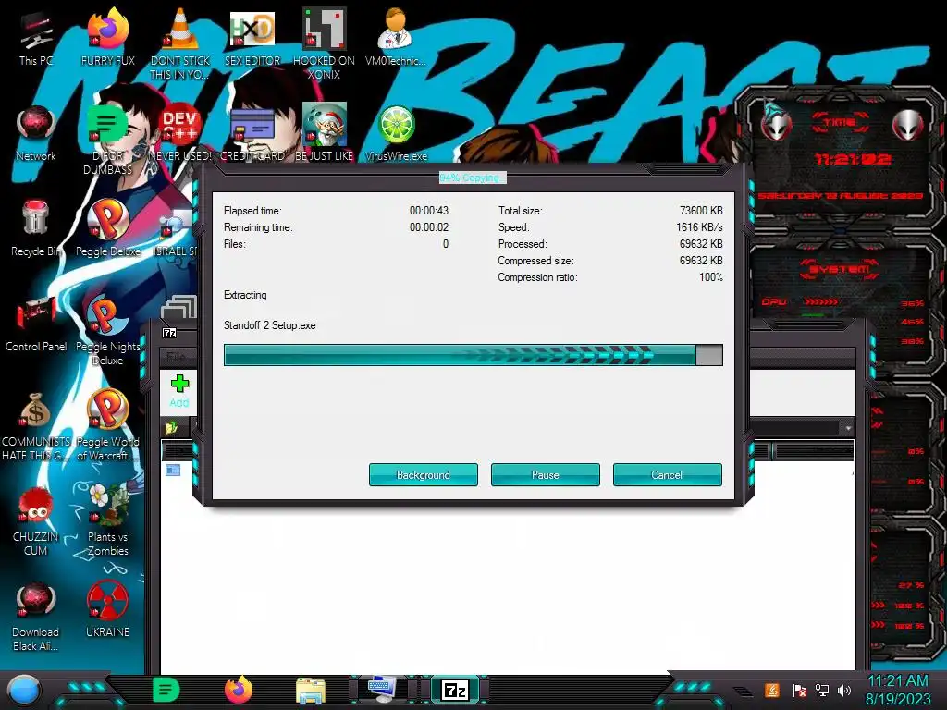Screen dimensions: 947x710
Task: Open the taskbar clock showing 11:21 AM
Action: click(898, 690)
